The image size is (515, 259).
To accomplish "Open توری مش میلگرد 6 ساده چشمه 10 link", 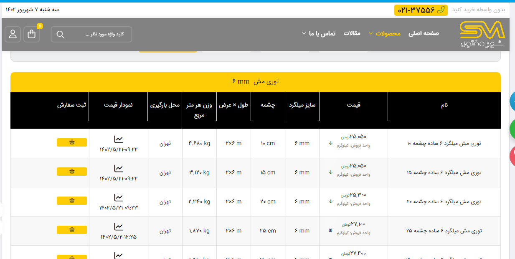I will 444,143.
